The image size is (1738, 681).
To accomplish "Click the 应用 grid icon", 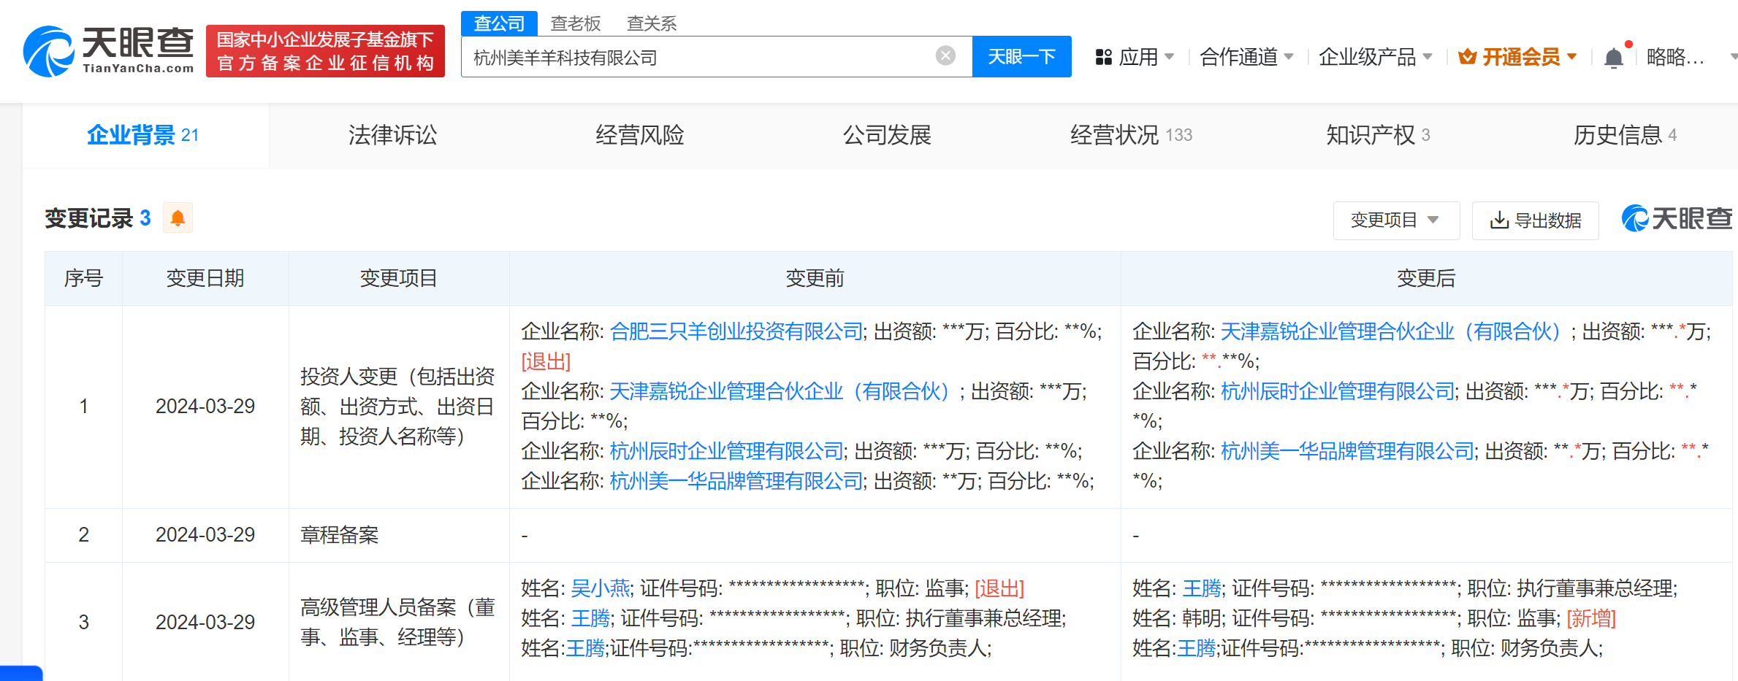I will (x=1103, y=57).
